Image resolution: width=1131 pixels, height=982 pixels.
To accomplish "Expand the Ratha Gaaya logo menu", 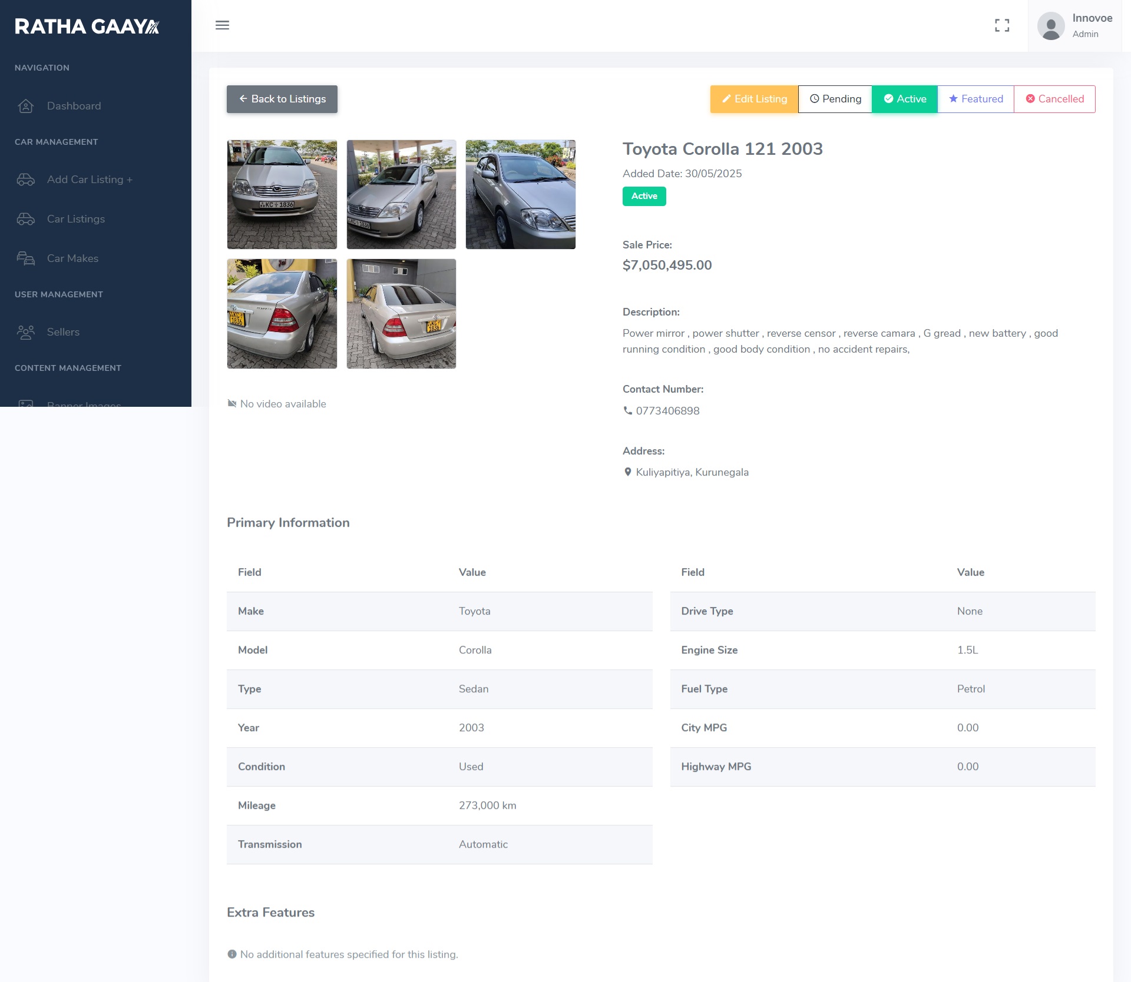I will coord(87,26).
